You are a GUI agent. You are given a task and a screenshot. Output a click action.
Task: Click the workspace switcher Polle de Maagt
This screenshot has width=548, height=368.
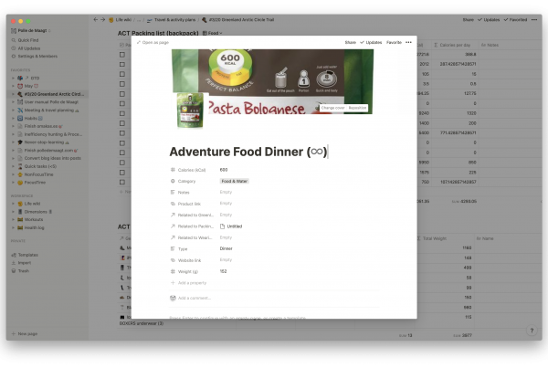(31, 31)
